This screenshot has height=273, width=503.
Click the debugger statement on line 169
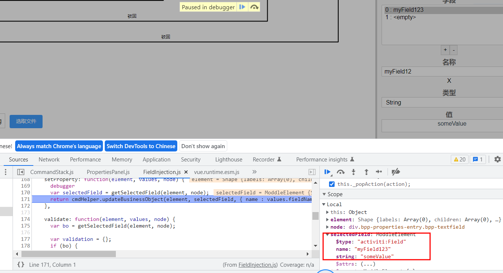63,186
